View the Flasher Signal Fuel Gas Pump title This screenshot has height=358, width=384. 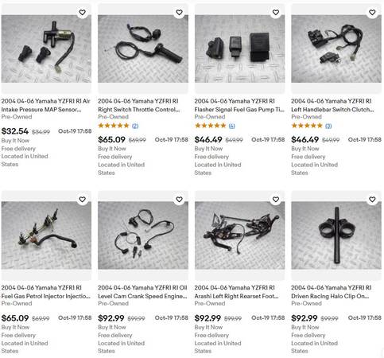pyautogui.click(x=239, y=105)
